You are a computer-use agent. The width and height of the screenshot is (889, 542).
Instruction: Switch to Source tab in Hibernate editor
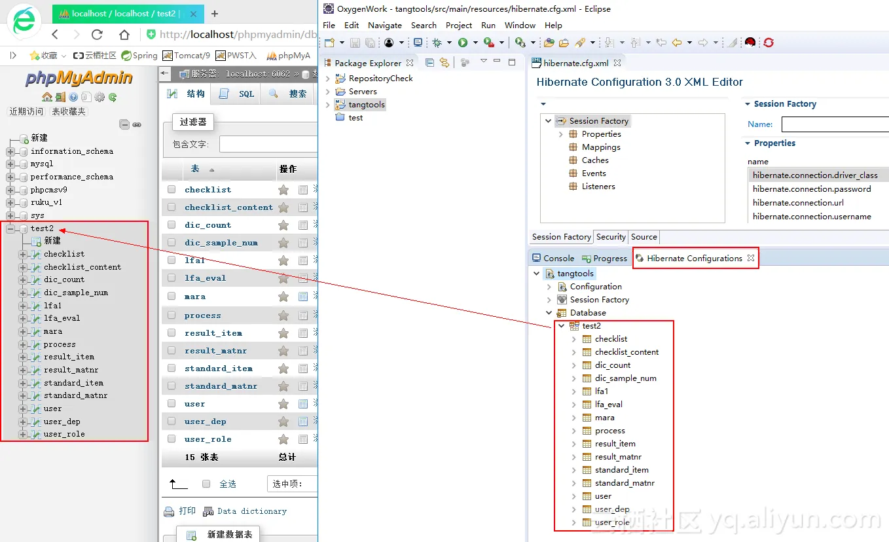tap(644, 237)
